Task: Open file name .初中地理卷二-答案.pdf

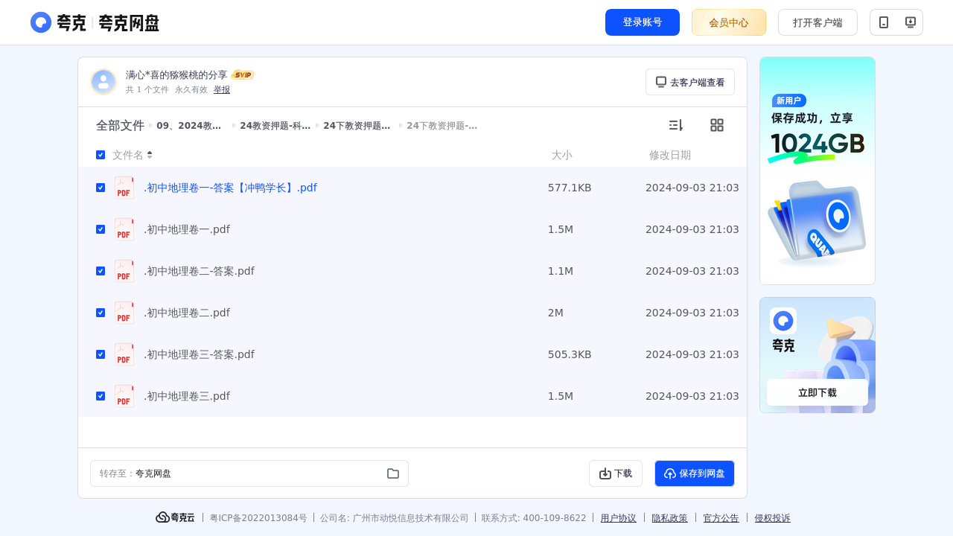Action: (x=199, y=271)
